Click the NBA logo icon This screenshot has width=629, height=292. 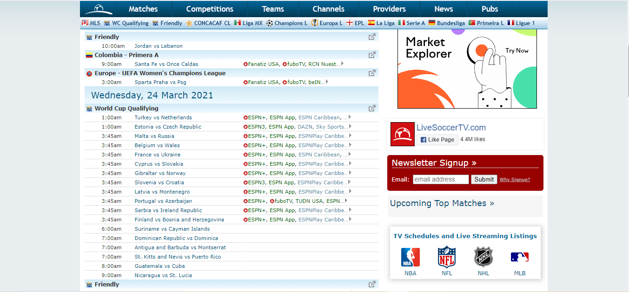pyautogui.click(x=411, y=257)
